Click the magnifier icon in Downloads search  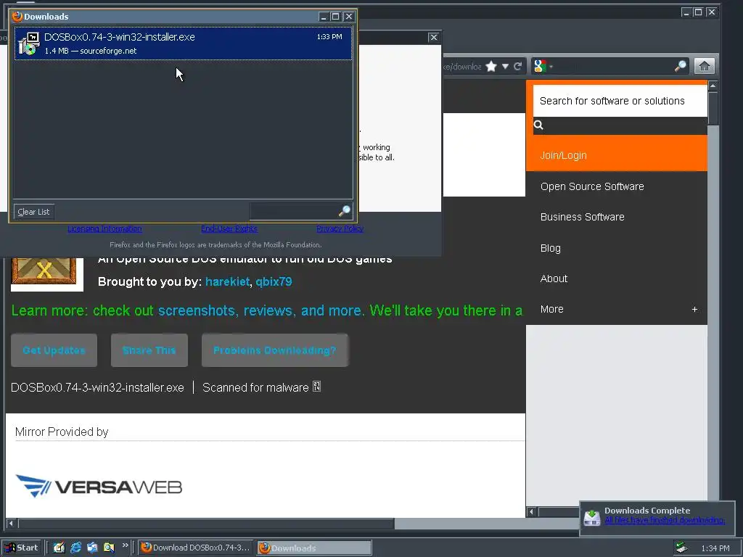[x=345, y=211]
